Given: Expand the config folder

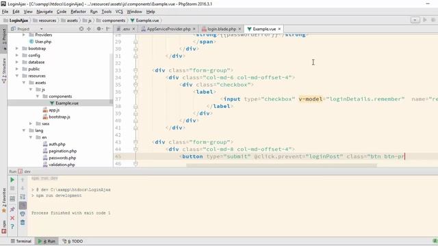Looking at the screenshot, I should click(17, 55).
